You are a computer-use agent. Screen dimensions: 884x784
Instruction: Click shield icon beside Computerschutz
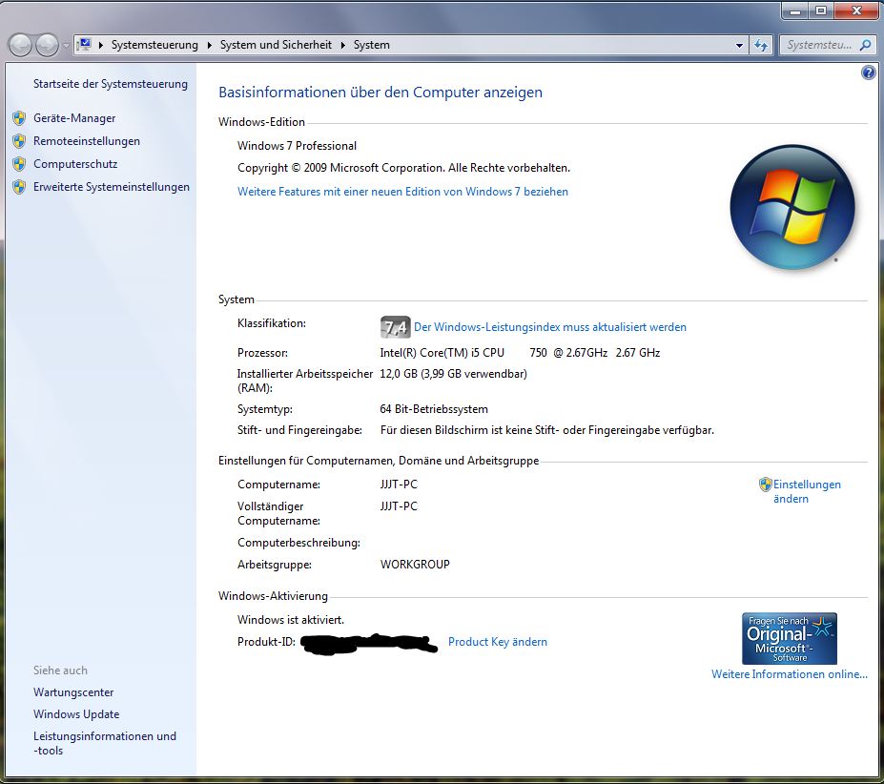point(19,164)
